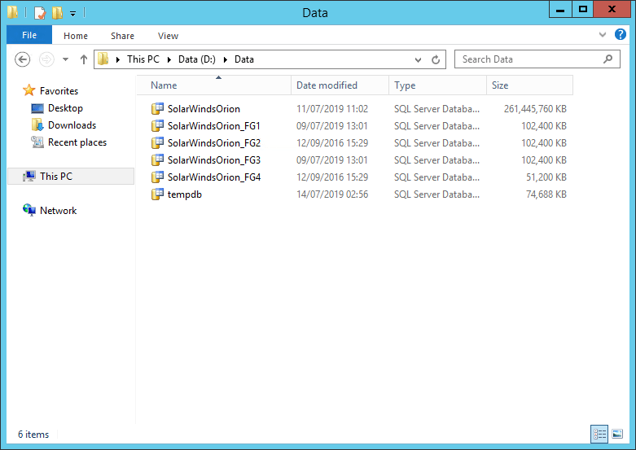Image resolution: width=636 pixels, height=450 pixels.
Task: Switch to Large icons view in status bar
Action: tap(617, 435)
